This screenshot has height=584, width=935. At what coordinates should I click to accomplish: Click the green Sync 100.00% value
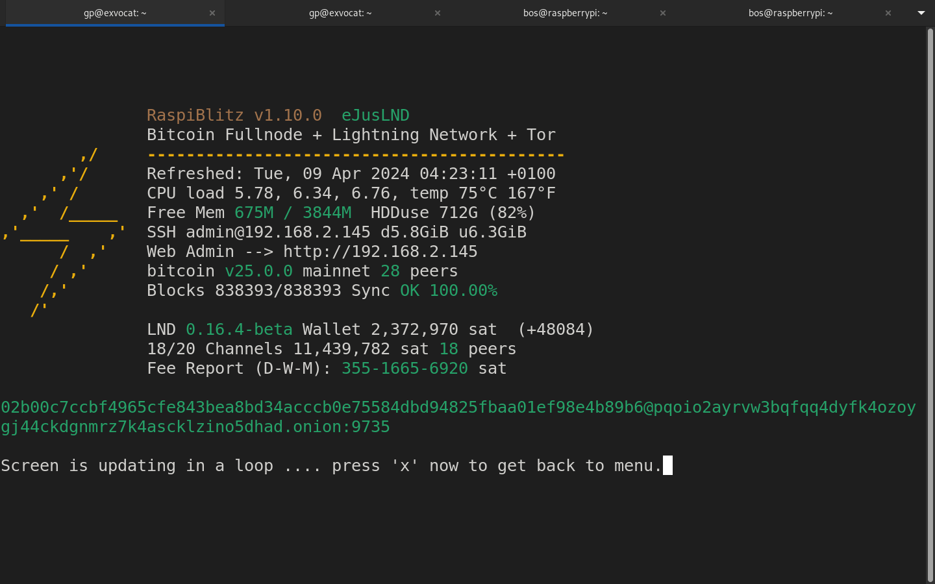[x=463, y=291]
